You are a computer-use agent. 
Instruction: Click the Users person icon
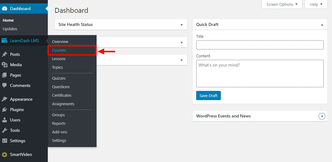[x=5, y=120]
